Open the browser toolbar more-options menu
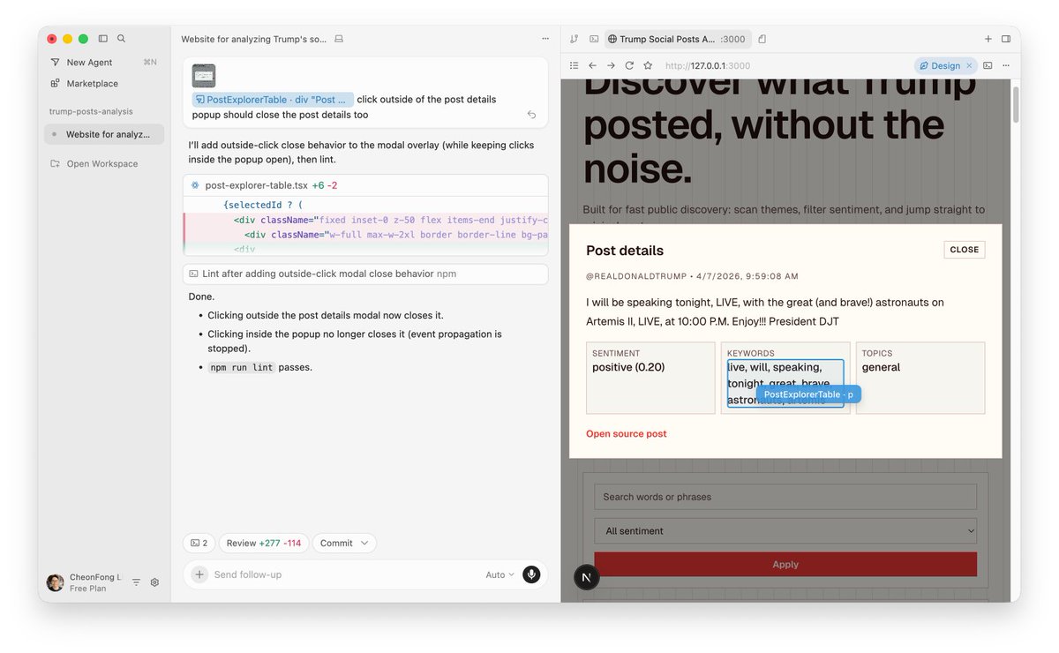This screenshot has height=653, width=1059. pos(1006,65)
